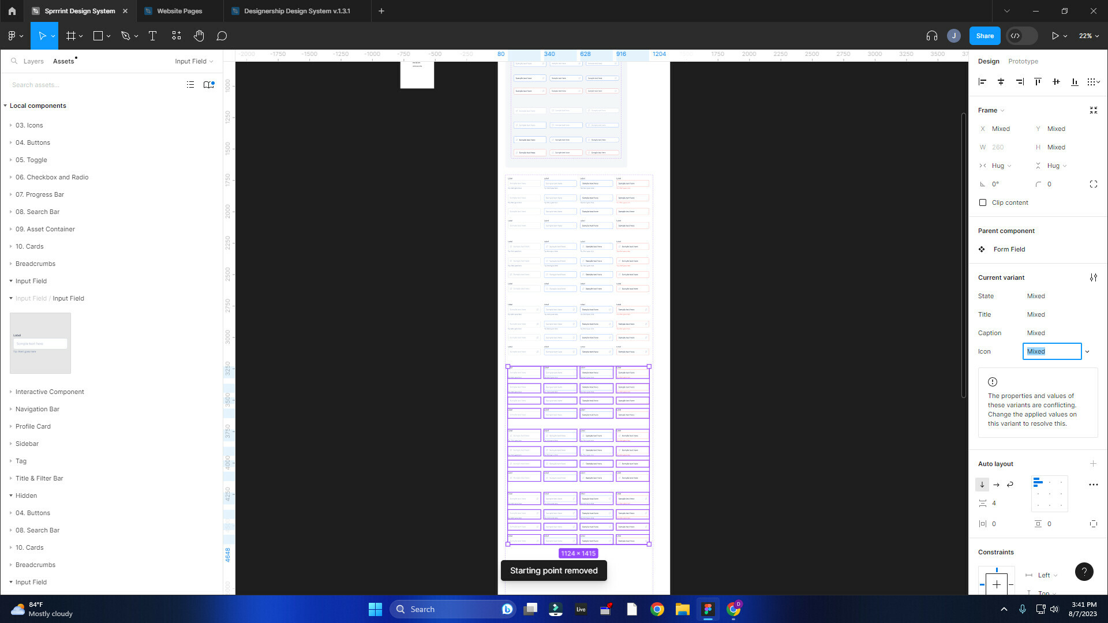Go to Form Field parent component

coord(1009,249)
